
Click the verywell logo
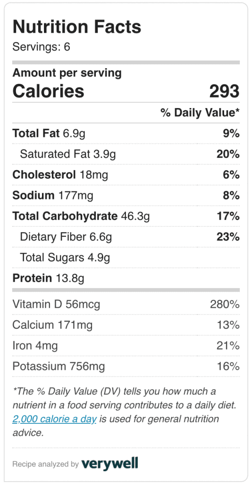click(x=109, y=464)
